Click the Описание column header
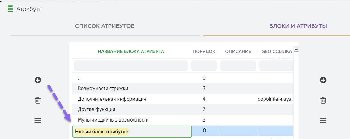The width and height of the screenshot is (350, 139). pyautogui.click(x=238, y=51)
